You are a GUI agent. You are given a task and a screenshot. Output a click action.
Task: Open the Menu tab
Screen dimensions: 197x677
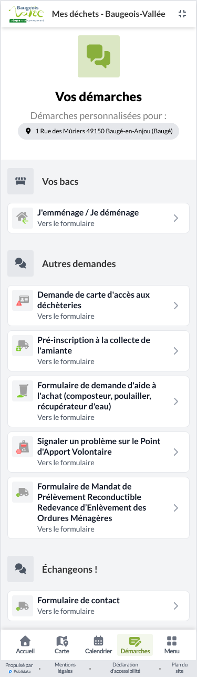pos(172,645)
